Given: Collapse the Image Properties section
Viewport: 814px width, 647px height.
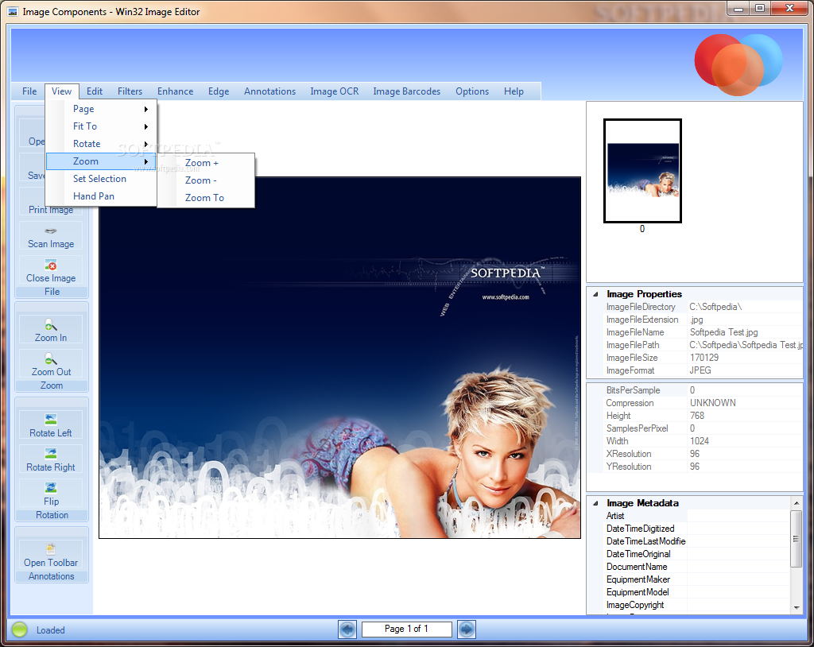Looking at the screenshot, I should (596, 294).
